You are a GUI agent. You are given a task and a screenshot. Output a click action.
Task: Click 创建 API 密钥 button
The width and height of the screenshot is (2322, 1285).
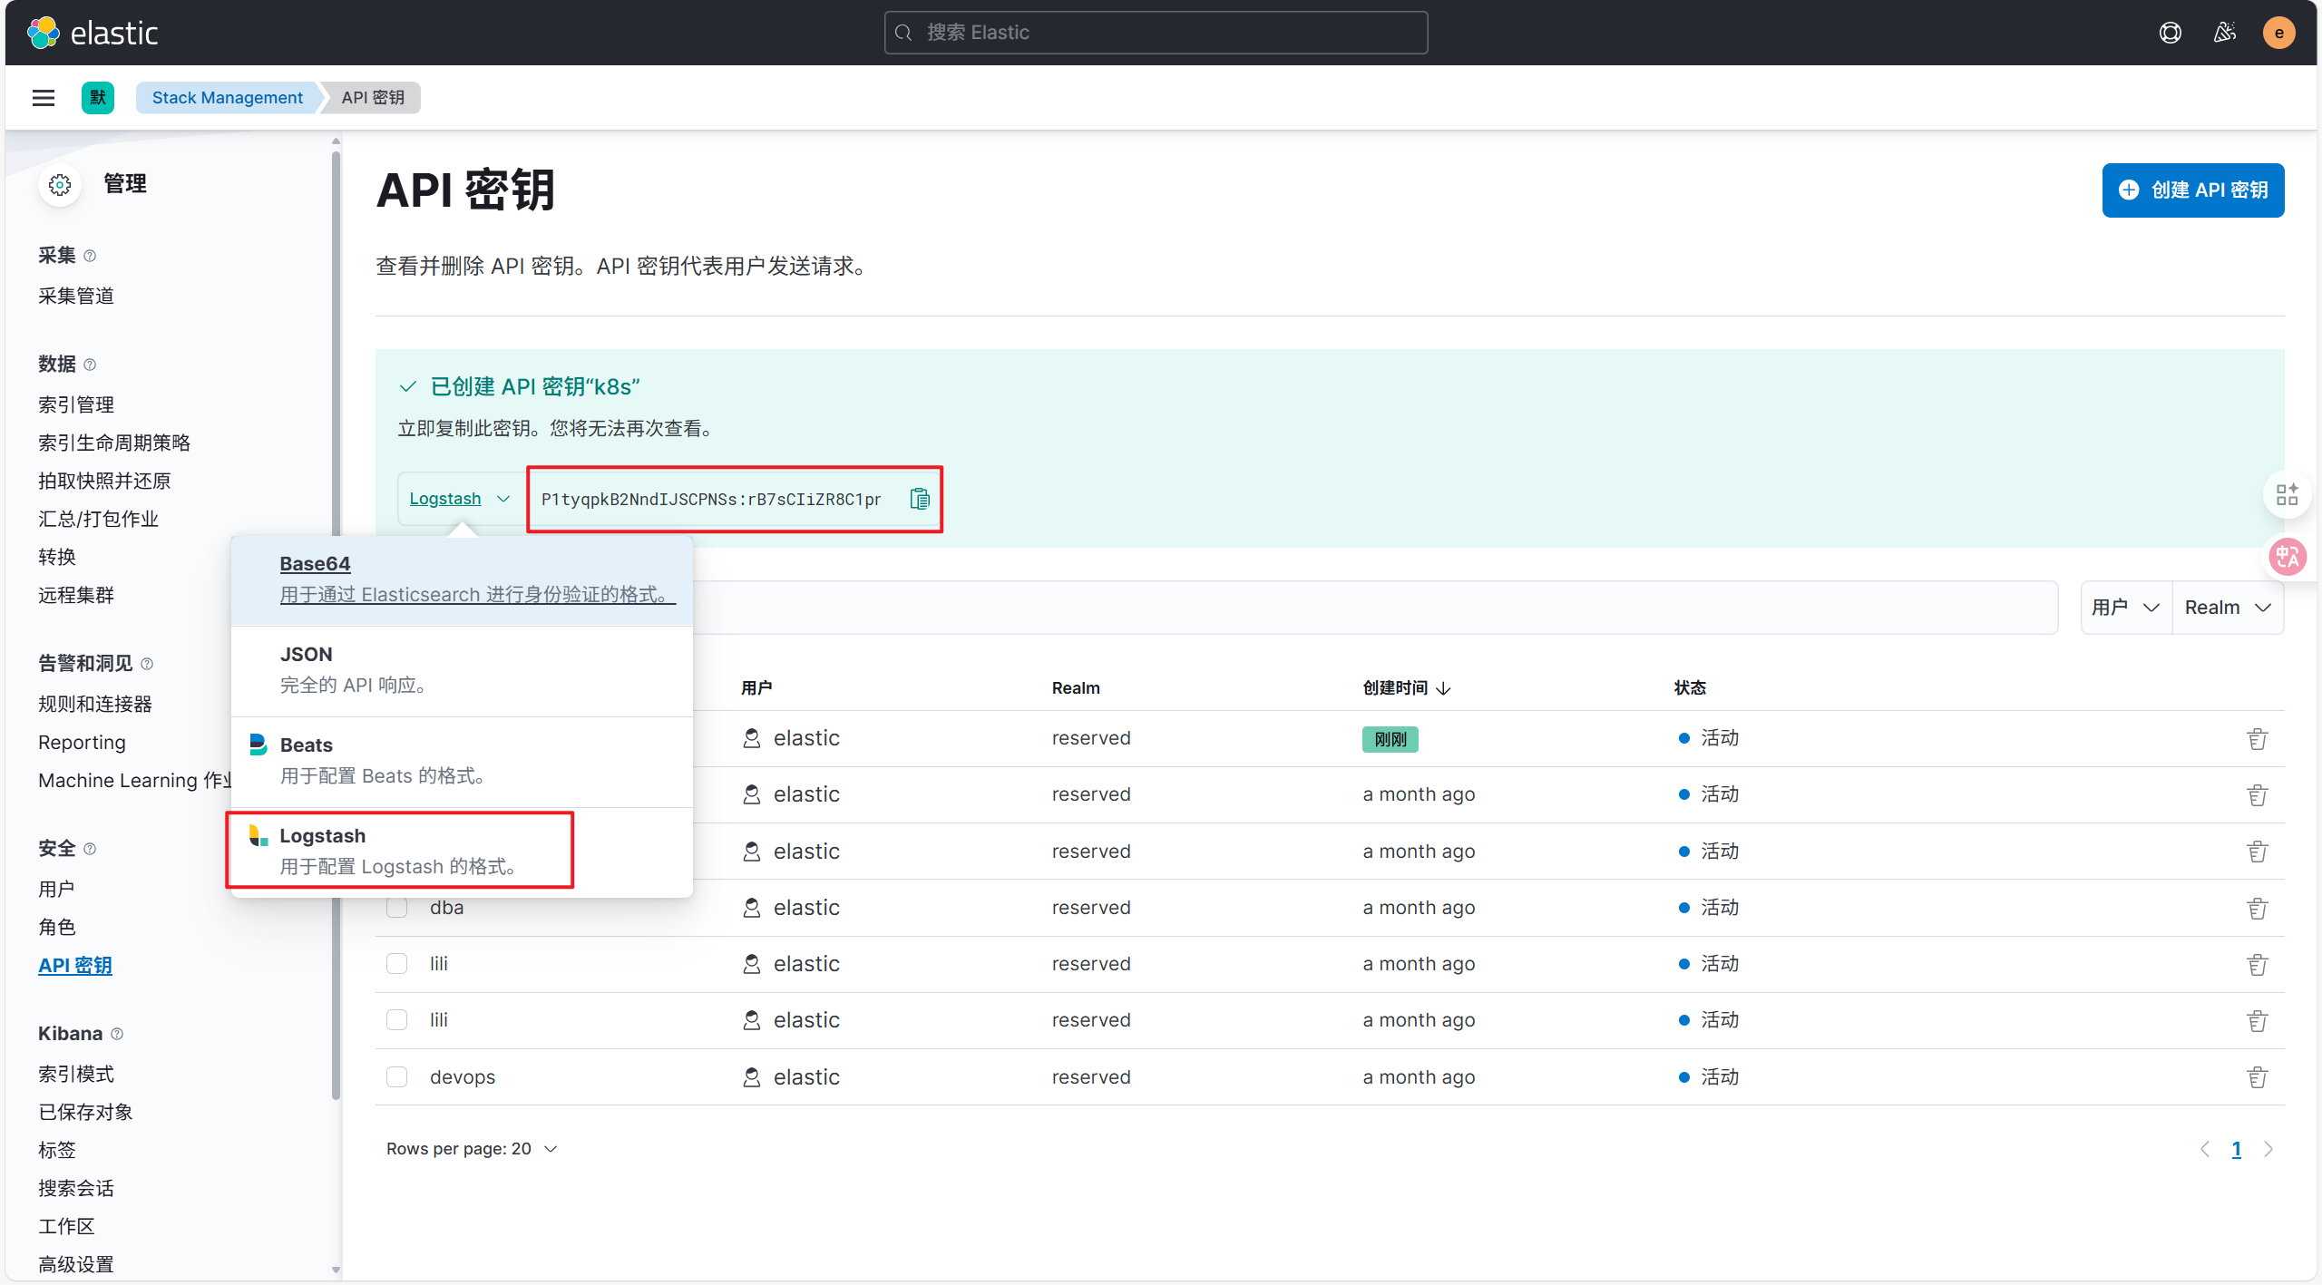pos(2192,190)
